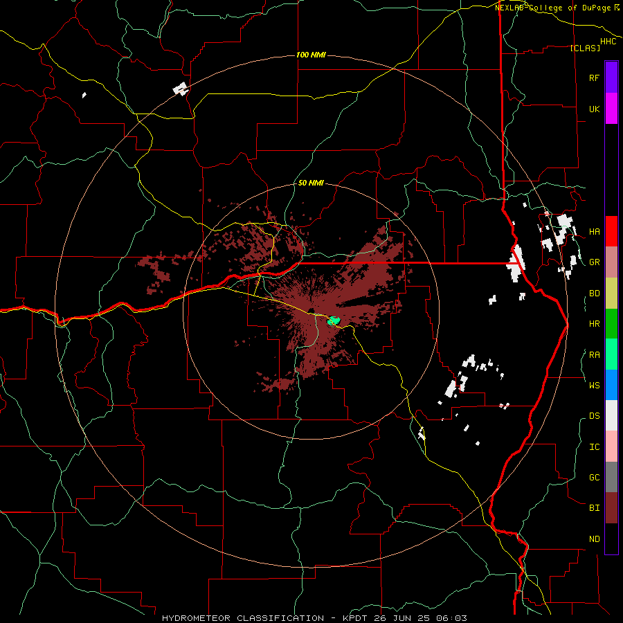
Task: Click the 'NEXLAB-College of DuPage' header text
Action: 554,8
